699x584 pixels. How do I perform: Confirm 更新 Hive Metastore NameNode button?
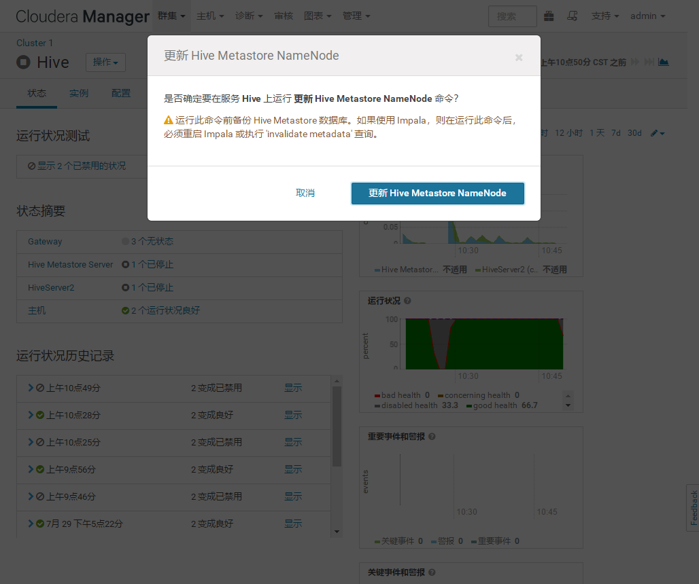pos(437,193)
